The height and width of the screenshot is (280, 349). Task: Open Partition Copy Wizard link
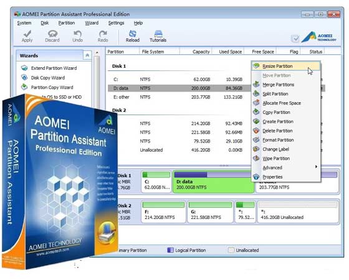tap(52, 87)
